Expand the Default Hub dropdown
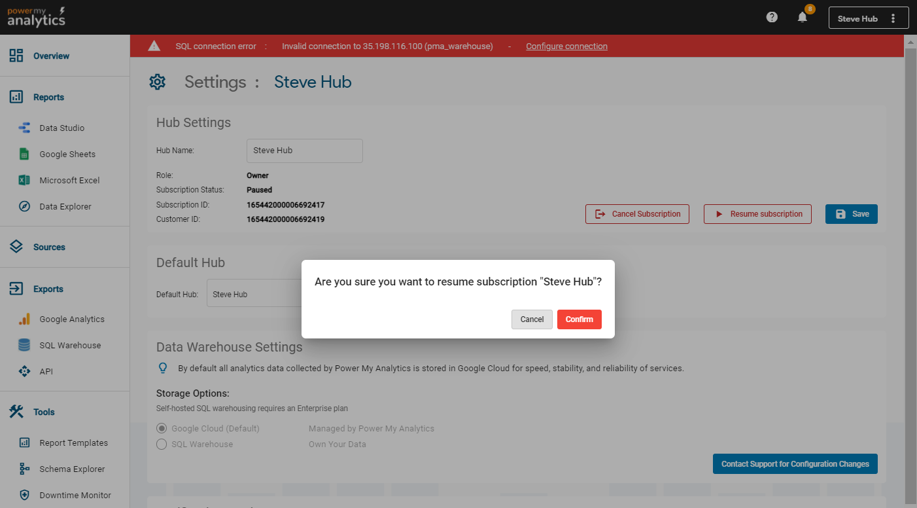The image size is (917, 508). [254, 295]
